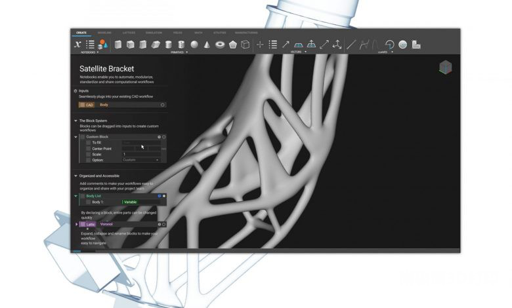This screenshot has height=308, width=512.
Task: Click the colored shapes icon in Notebooks group
Action: coord(103,45)
